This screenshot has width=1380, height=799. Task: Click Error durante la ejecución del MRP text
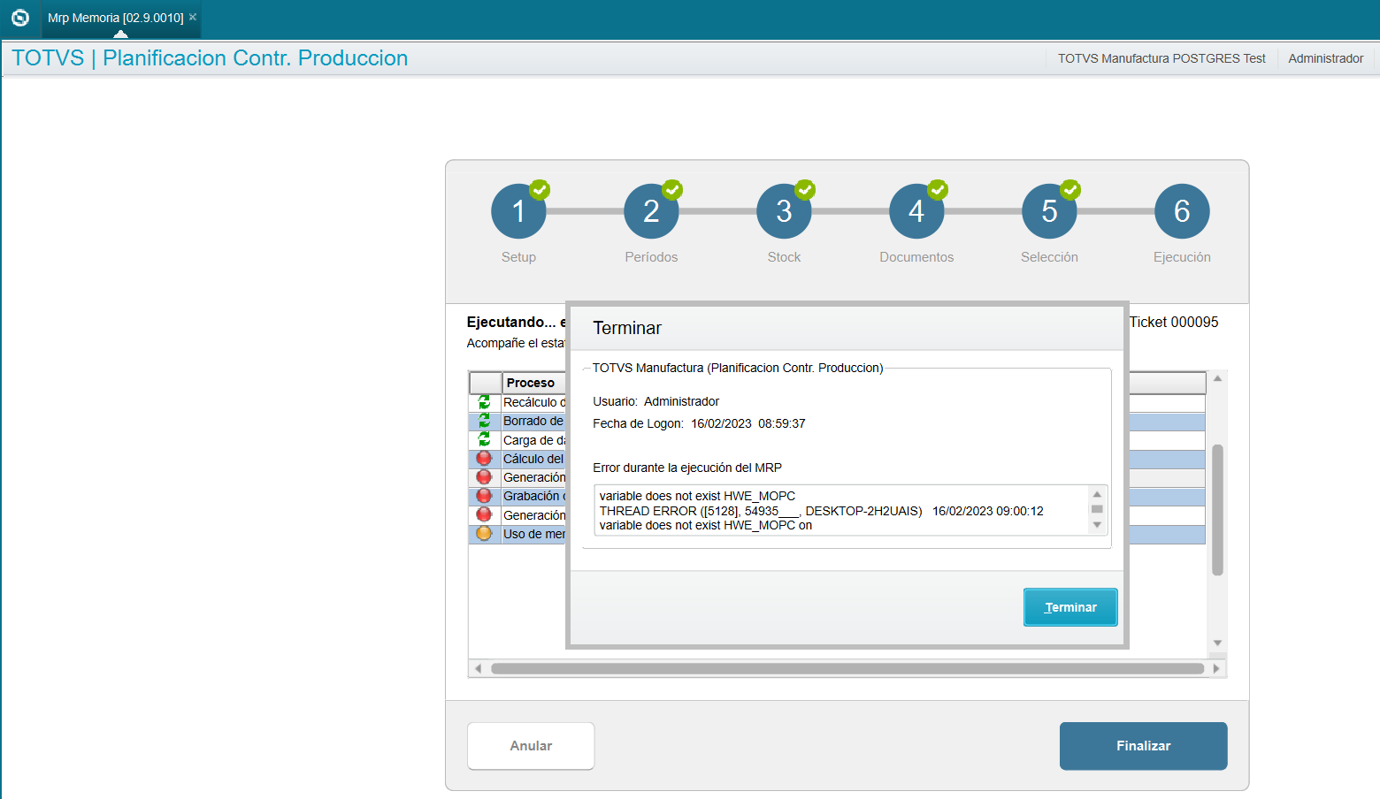687,468
